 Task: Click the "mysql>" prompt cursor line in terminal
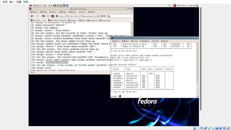(116, 96)
